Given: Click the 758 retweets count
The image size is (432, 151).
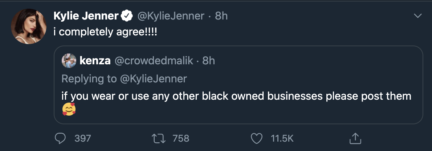Looking at the screenshot, I should tap(181, 138).
